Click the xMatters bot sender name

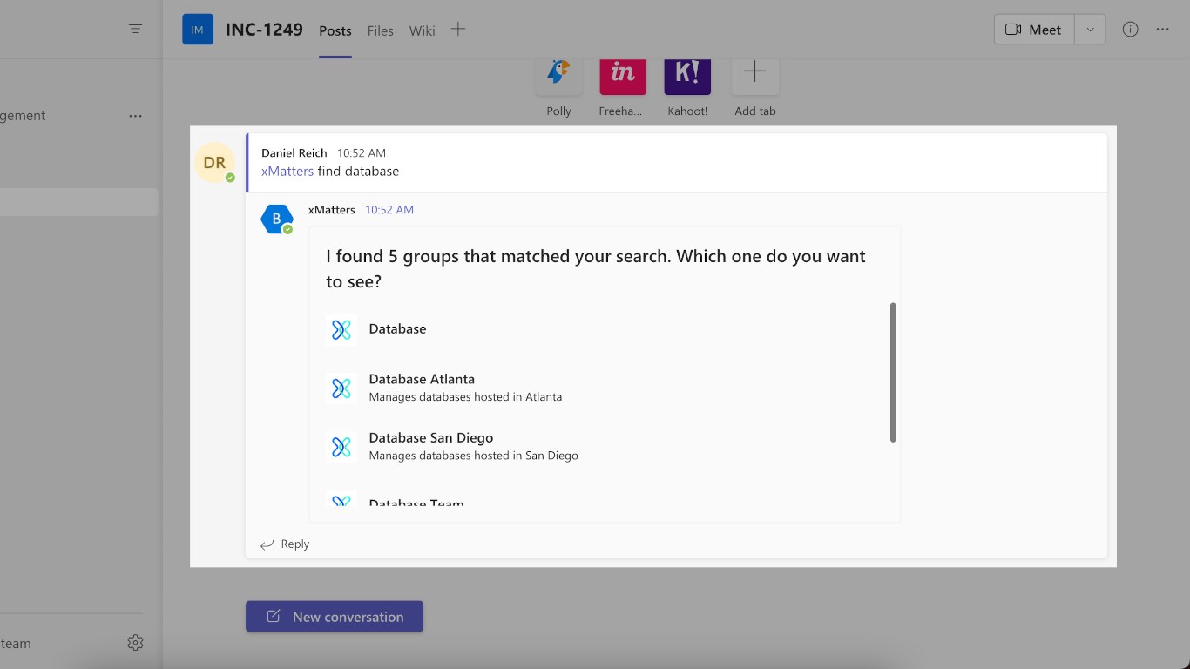[332, 210]
